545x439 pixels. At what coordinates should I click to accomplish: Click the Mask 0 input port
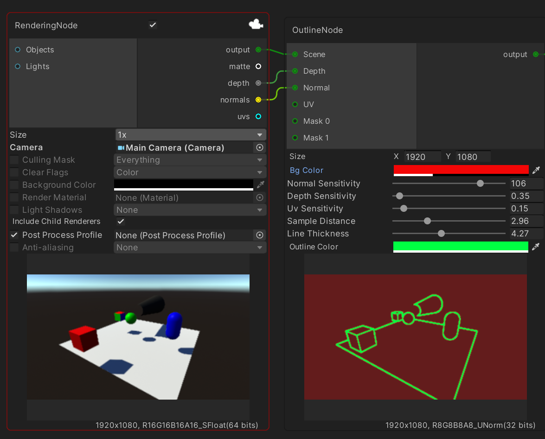tap(295, 121)
